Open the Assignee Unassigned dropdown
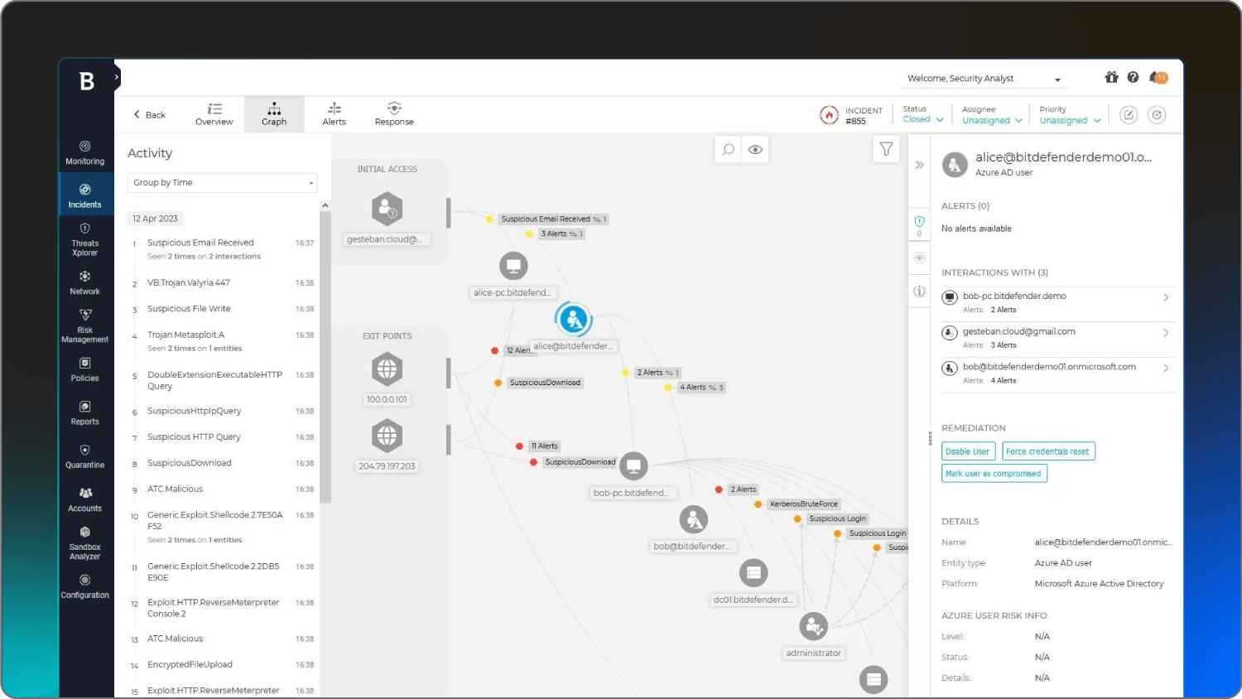Viewport: 1242px width, 699px height. coord(990,120)
